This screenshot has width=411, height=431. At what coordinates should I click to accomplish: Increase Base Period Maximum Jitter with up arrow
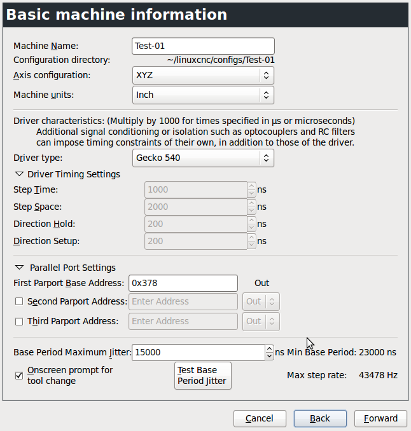tap(269, 348)
